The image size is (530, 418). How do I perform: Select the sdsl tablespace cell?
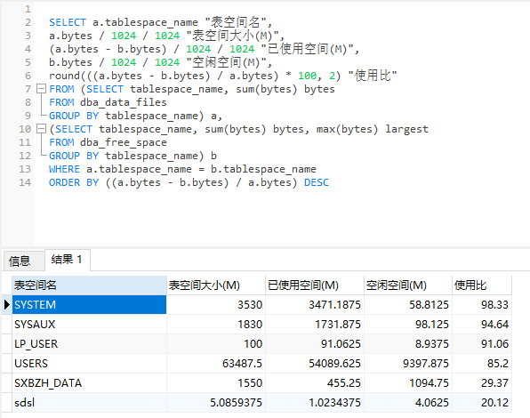pyautogui.click(x=89, y=403)
